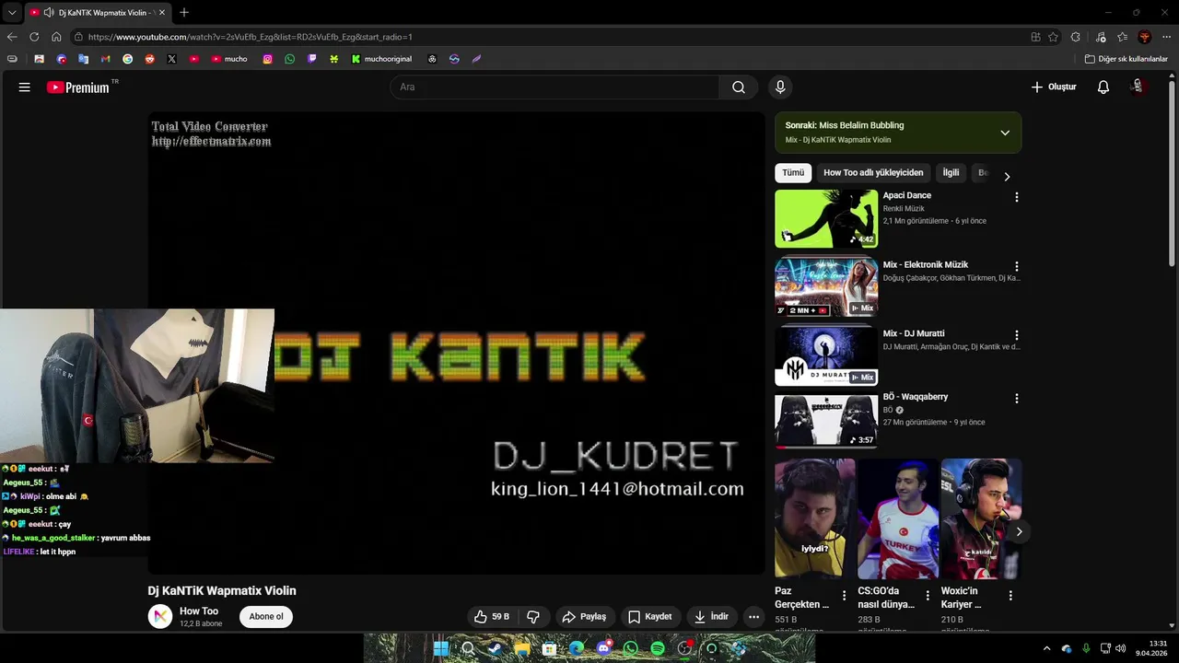Open options for Paz Gerçekten short
The width and height of the screenshot is (1179, 663).
click(845, 596)
